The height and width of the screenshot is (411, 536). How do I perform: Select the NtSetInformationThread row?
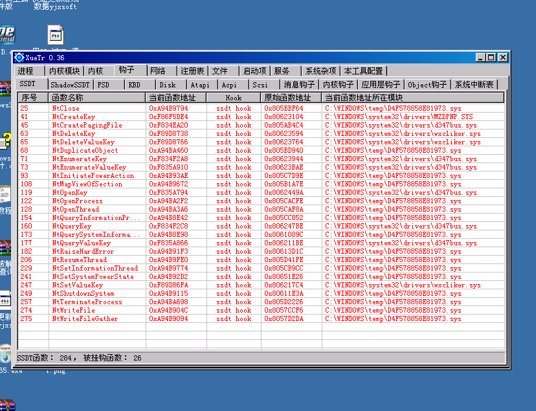[x=261, y=268]
